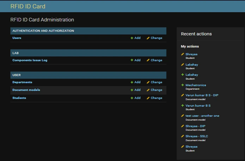Click the pencil icon beside Shreyas - DIP
The height and width of the screenshot is (161, 245).
pos(182,126)
